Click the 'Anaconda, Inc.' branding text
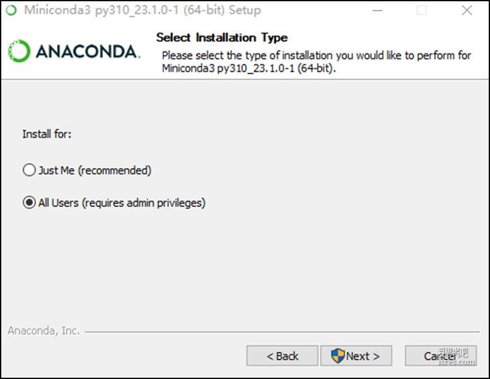 pos(44,331)
